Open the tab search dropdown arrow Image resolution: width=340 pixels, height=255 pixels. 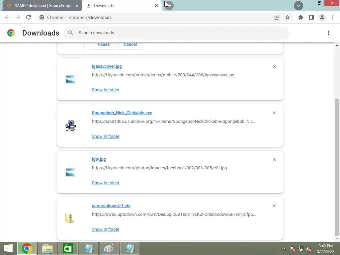click(298, 6)
